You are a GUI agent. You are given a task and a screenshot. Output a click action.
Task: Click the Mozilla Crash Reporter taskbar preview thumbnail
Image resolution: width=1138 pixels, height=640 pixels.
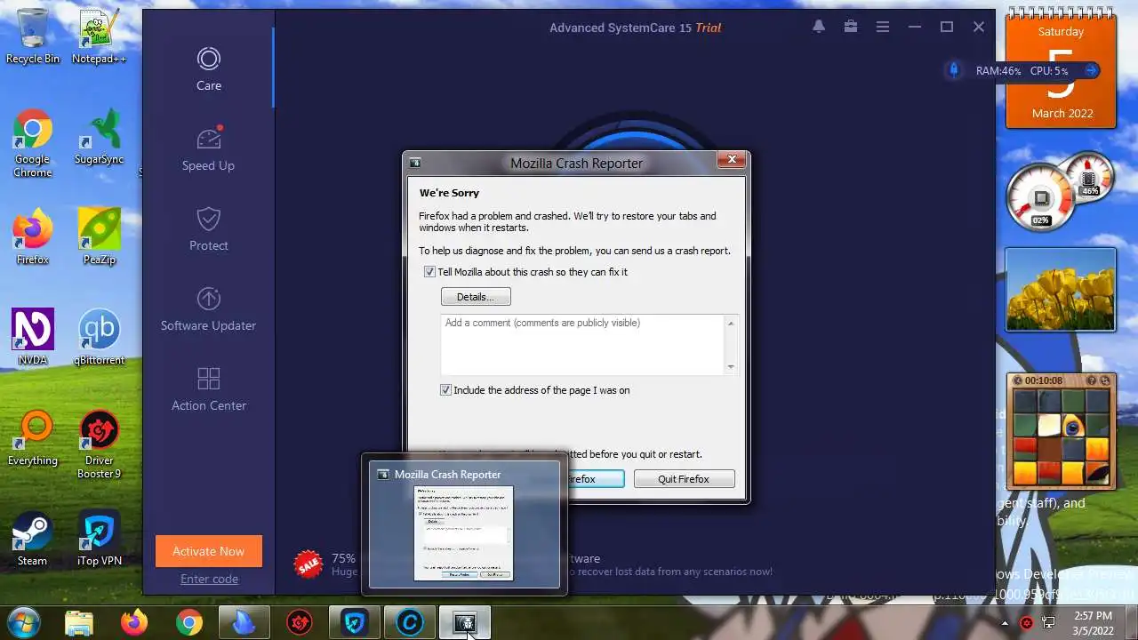[464, 524]
